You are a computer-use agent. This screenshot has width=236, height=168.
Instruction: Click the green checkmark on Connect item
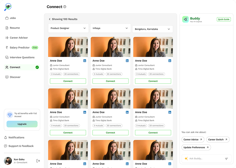pyautogui.click(x=37, y=67)
